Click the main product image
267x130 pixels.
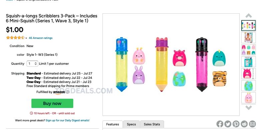171,65
